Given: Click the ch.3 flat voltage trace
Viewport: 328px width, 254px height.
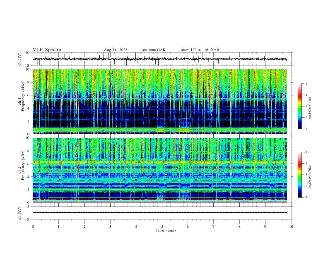Looking at the screenshot, I should tap(159, 212).
